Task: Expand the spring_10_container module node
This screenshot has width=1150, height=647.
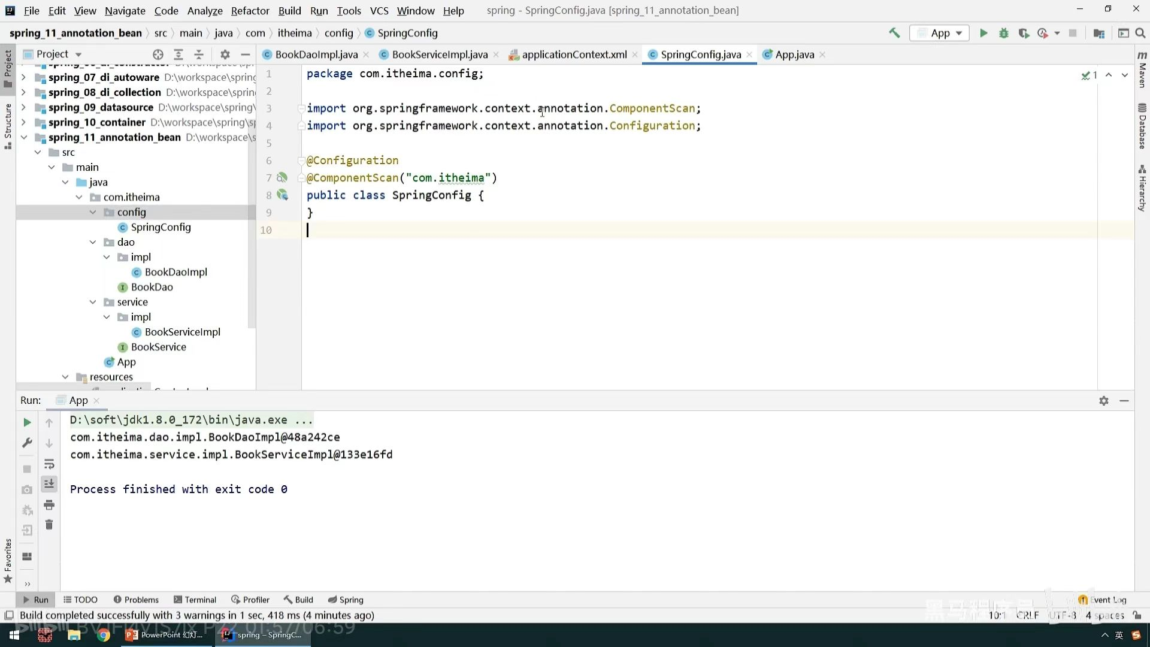Action: click(x=23, y=122)
